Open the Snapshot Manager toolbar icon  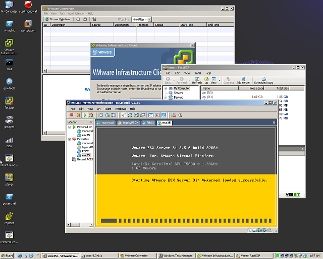(x=114, y=115)
